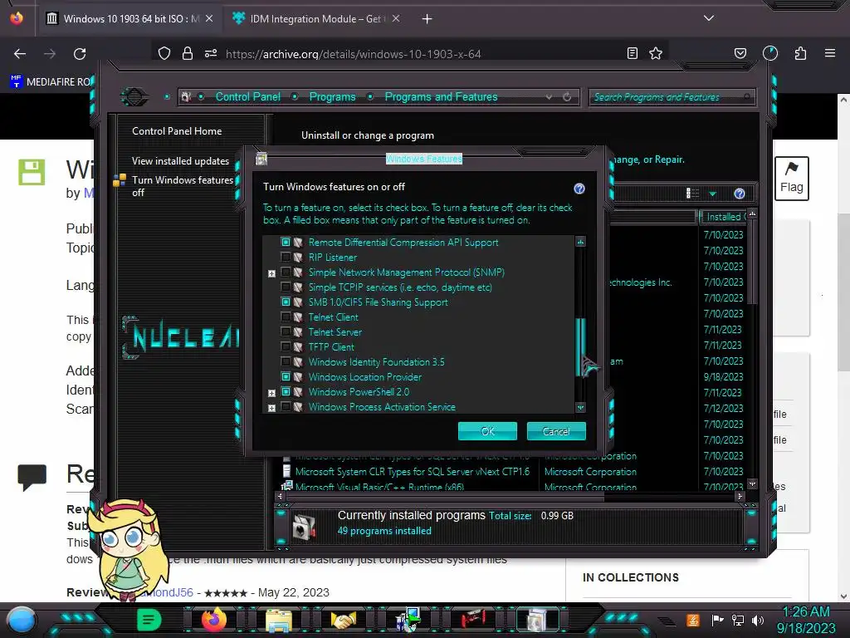850x638 pixels.
Task: Cancel the Windows Features dialog
Action: coord(556,431)
